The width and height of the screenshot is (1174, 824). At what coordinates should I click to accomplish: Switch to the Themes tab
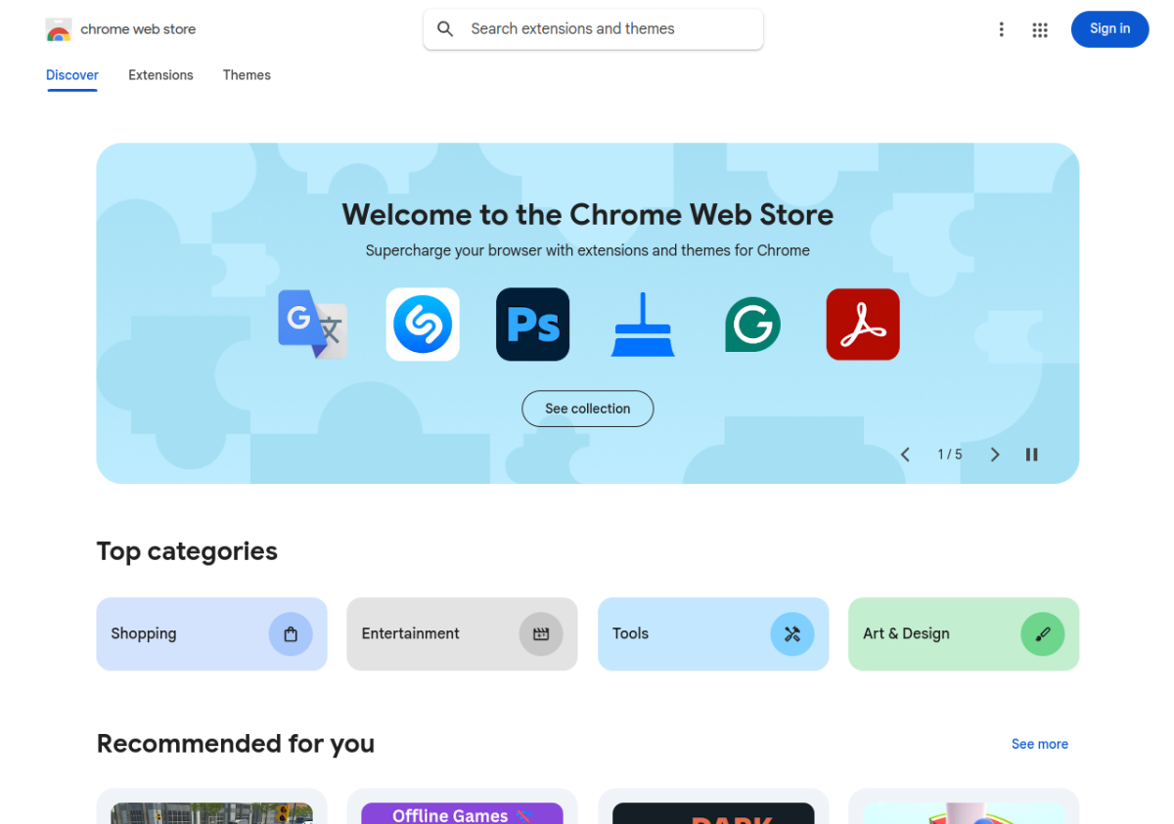(x=247, y=75)
